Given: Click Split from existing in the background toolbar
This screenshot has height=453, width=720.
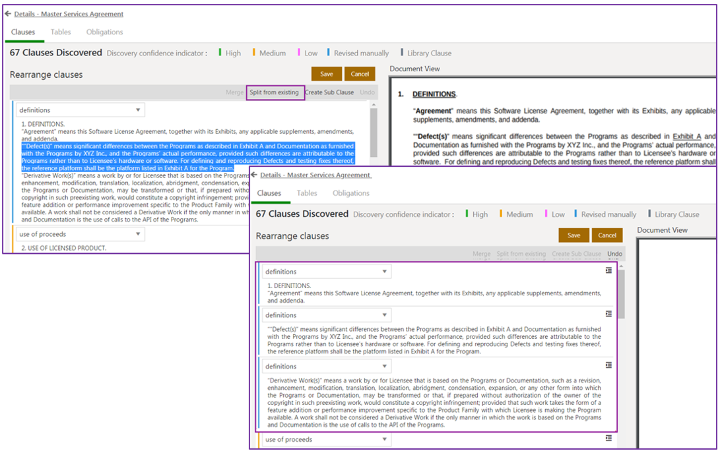Looking at the screenshot, I should click(275, 92).
